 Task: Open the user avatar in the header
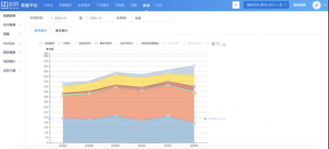[316, 5]
